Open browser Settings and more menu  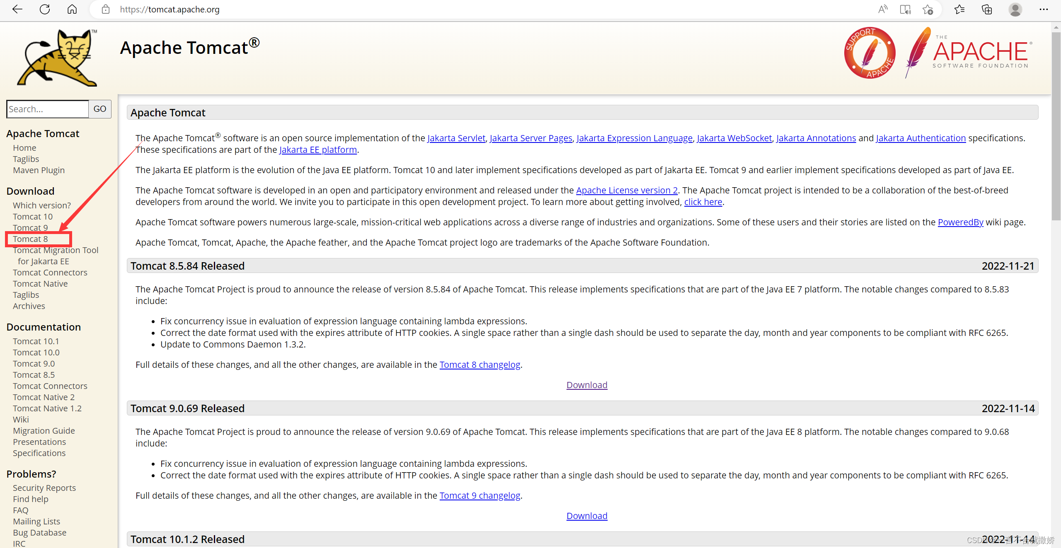pos(1044,9)
